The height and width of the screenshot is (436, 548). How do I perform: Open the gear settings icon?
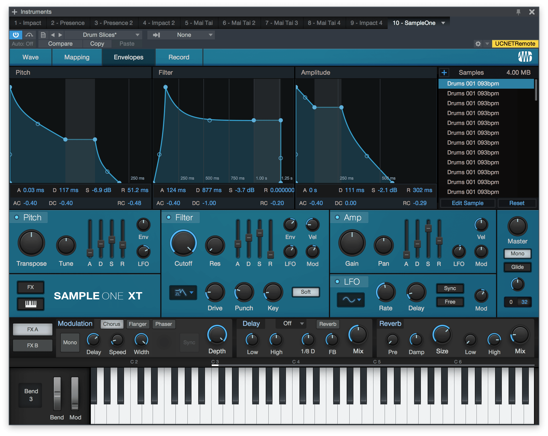pyautogui.click(x=478, y=44)
